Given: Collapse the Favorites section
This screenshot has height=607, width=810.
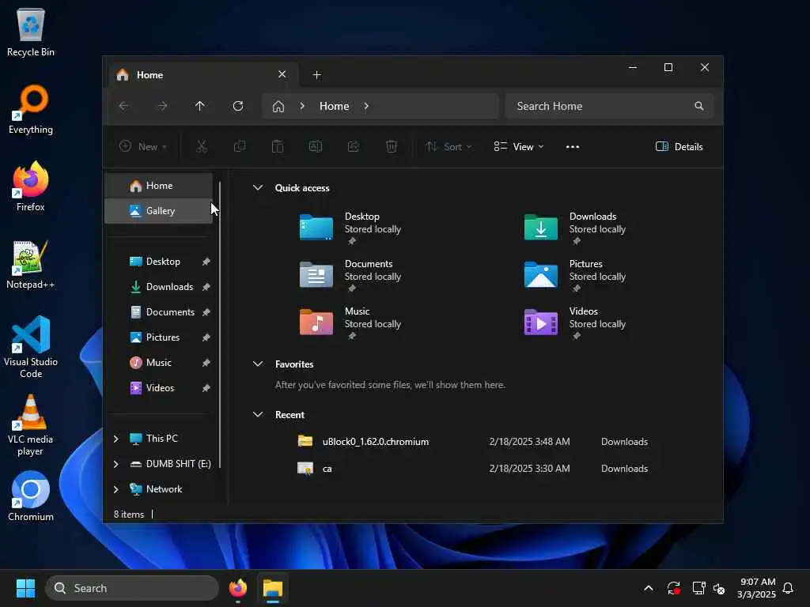Looking at the screenshot, I should pos(258,364).
